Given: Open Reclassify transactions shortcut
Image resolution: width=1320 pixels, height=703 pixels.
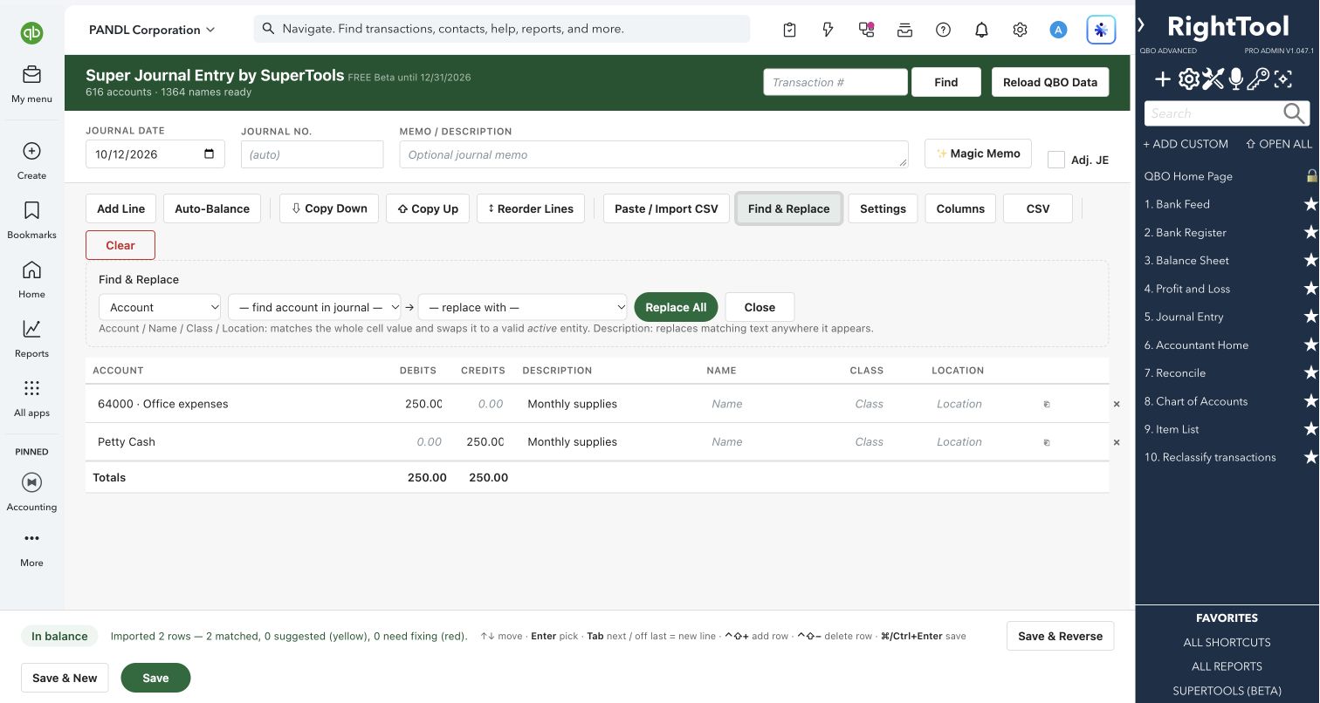Looking at the screenshot, I should click(x=1210, y=457).
